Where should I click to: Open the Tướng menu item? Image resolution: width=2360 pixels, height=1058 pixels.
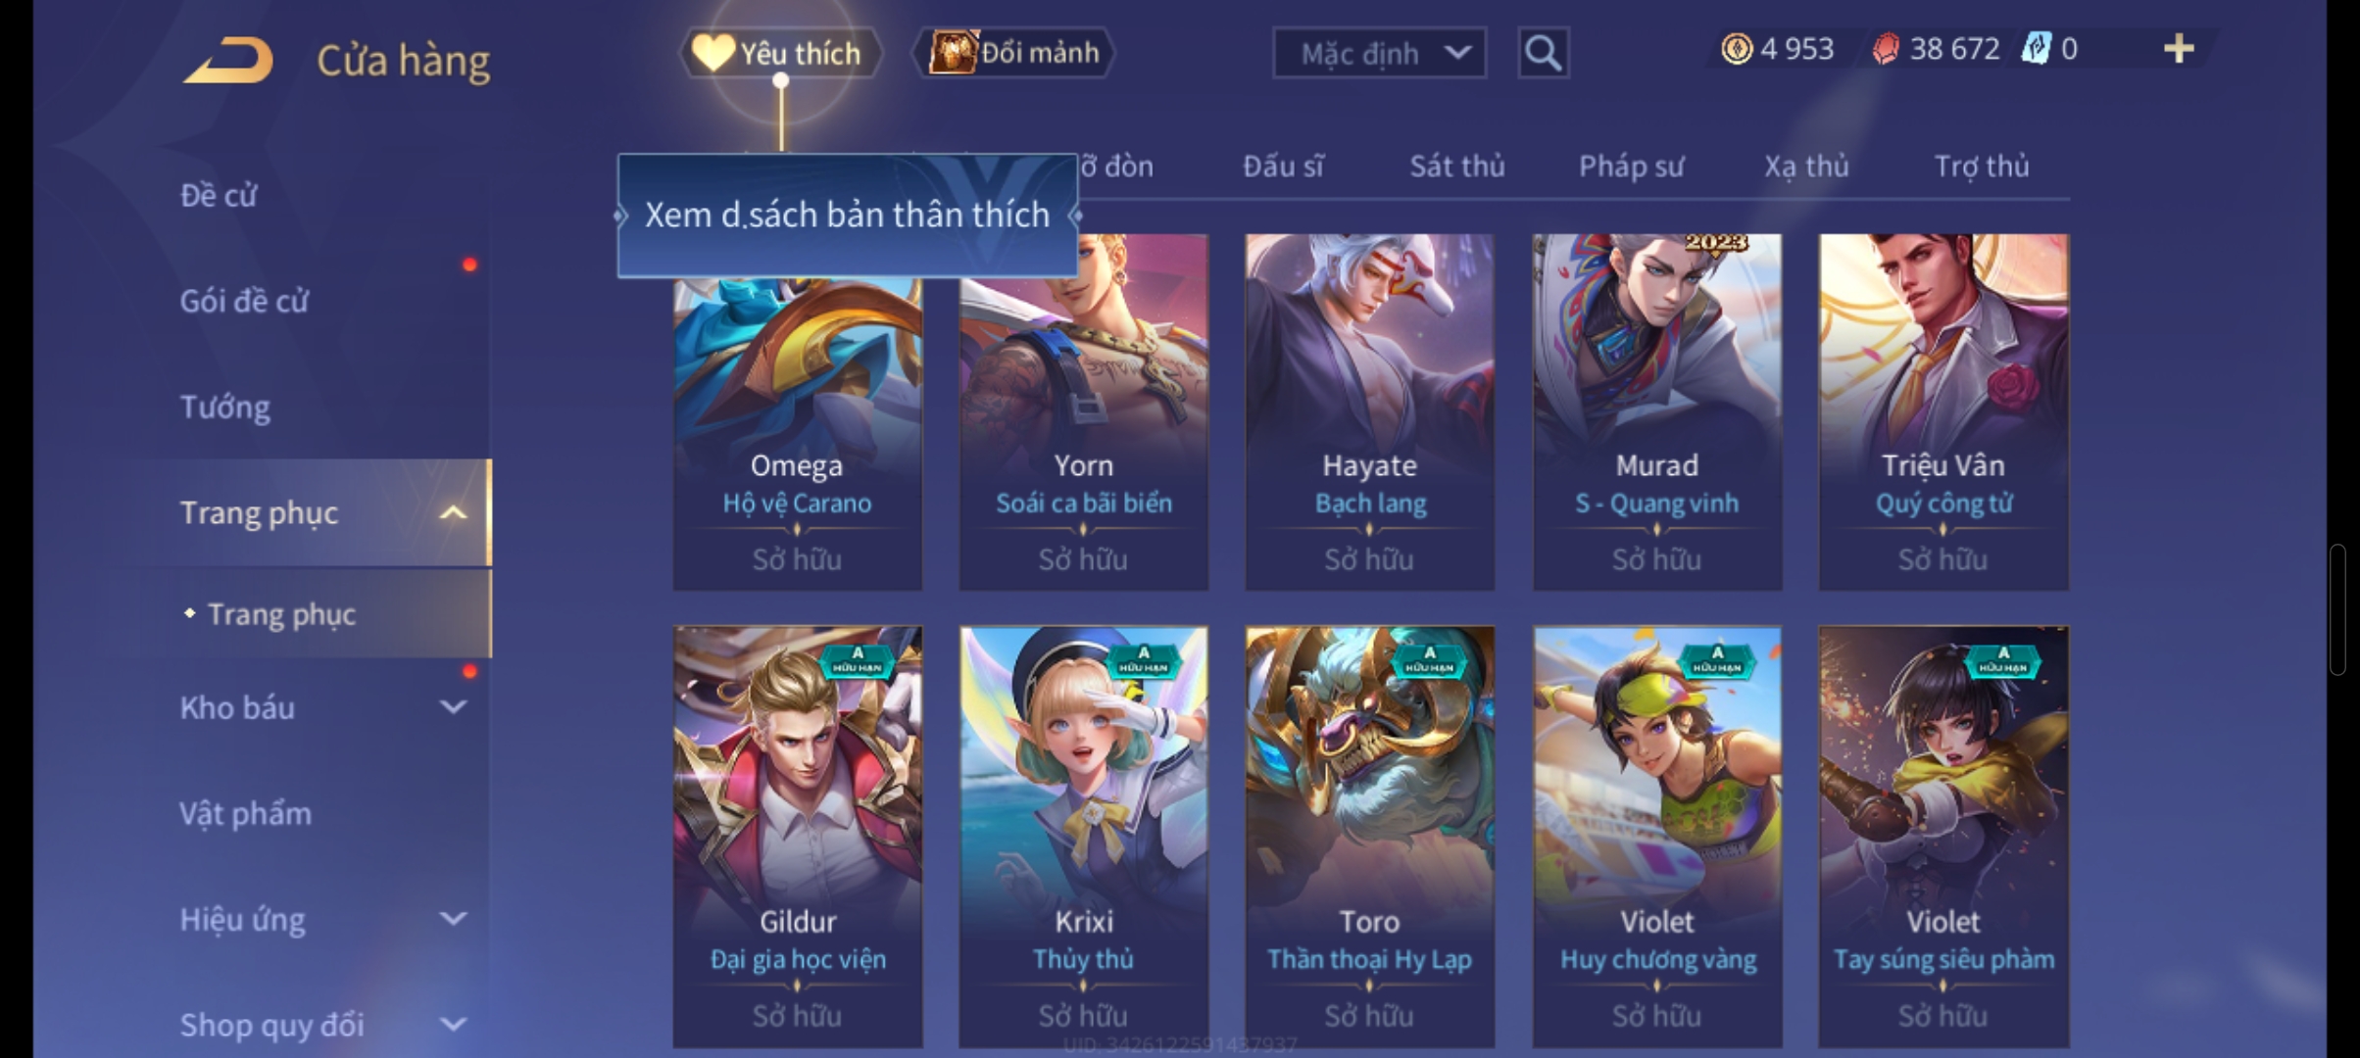coord(224,407)
